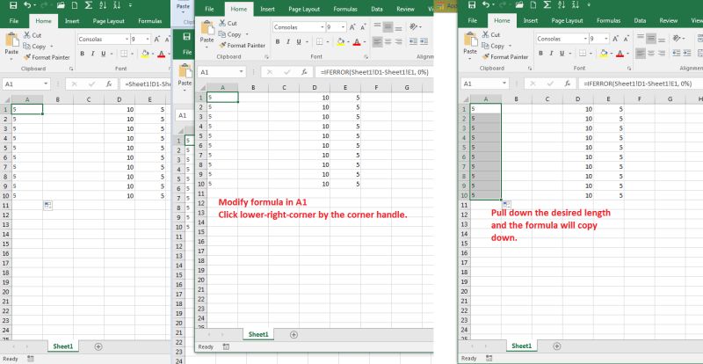Viewport: 703px width, 364px height.
Task: Click Align Right icon in the right window
Action: pos(662,54)
